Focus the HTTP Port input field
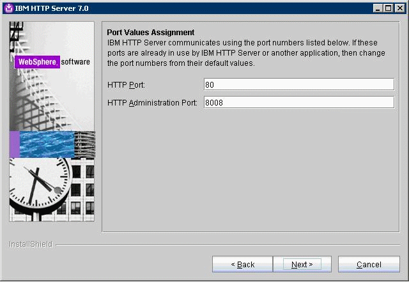 click(299, 84)
